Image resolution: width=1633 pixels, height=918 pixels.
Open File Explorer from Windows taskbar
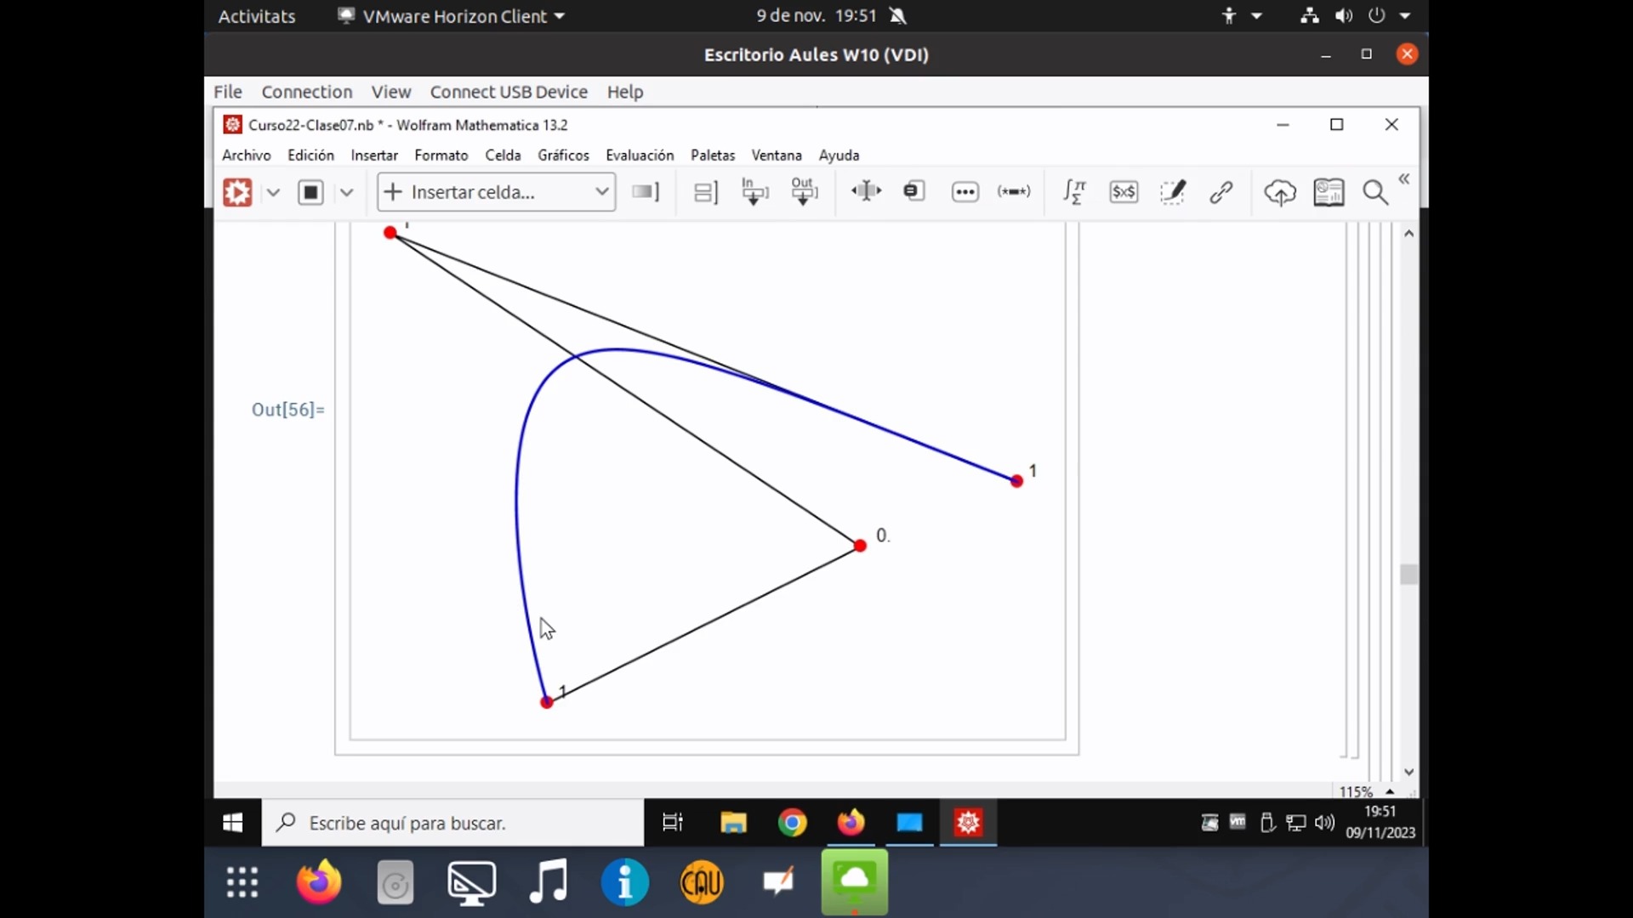[733, 823]
